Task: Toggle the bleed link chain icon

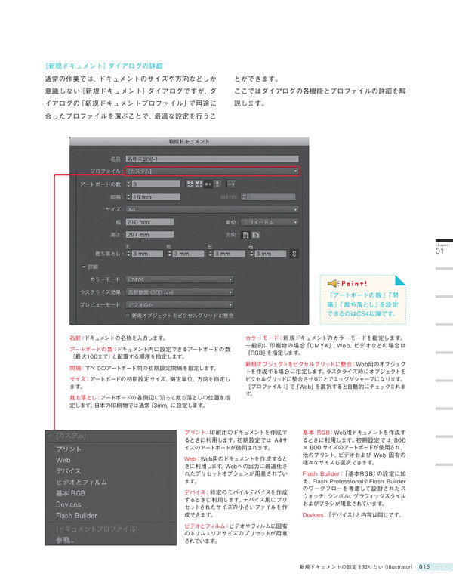Action: point(294,254)
